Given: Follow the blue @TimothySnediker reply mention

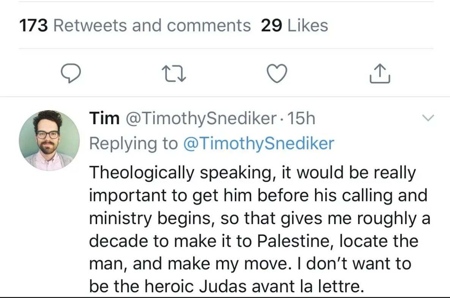Looking at the screenshot, I should (258, 143).
